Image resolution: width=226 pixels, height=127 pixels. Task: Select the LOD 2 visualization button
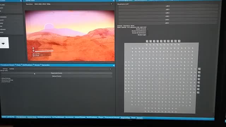pos(168,13)
